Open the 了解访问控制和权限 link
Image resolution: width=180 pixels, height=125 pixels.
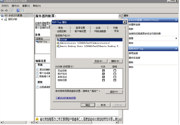(66, 98)
